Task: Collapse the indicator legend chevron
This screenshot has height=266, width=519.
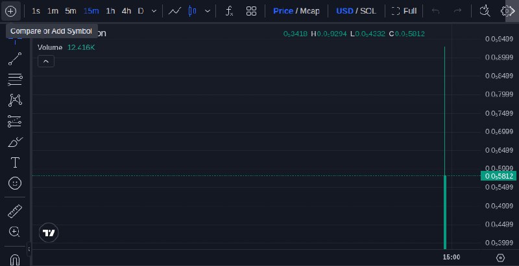Action: (x=46, y=61)
